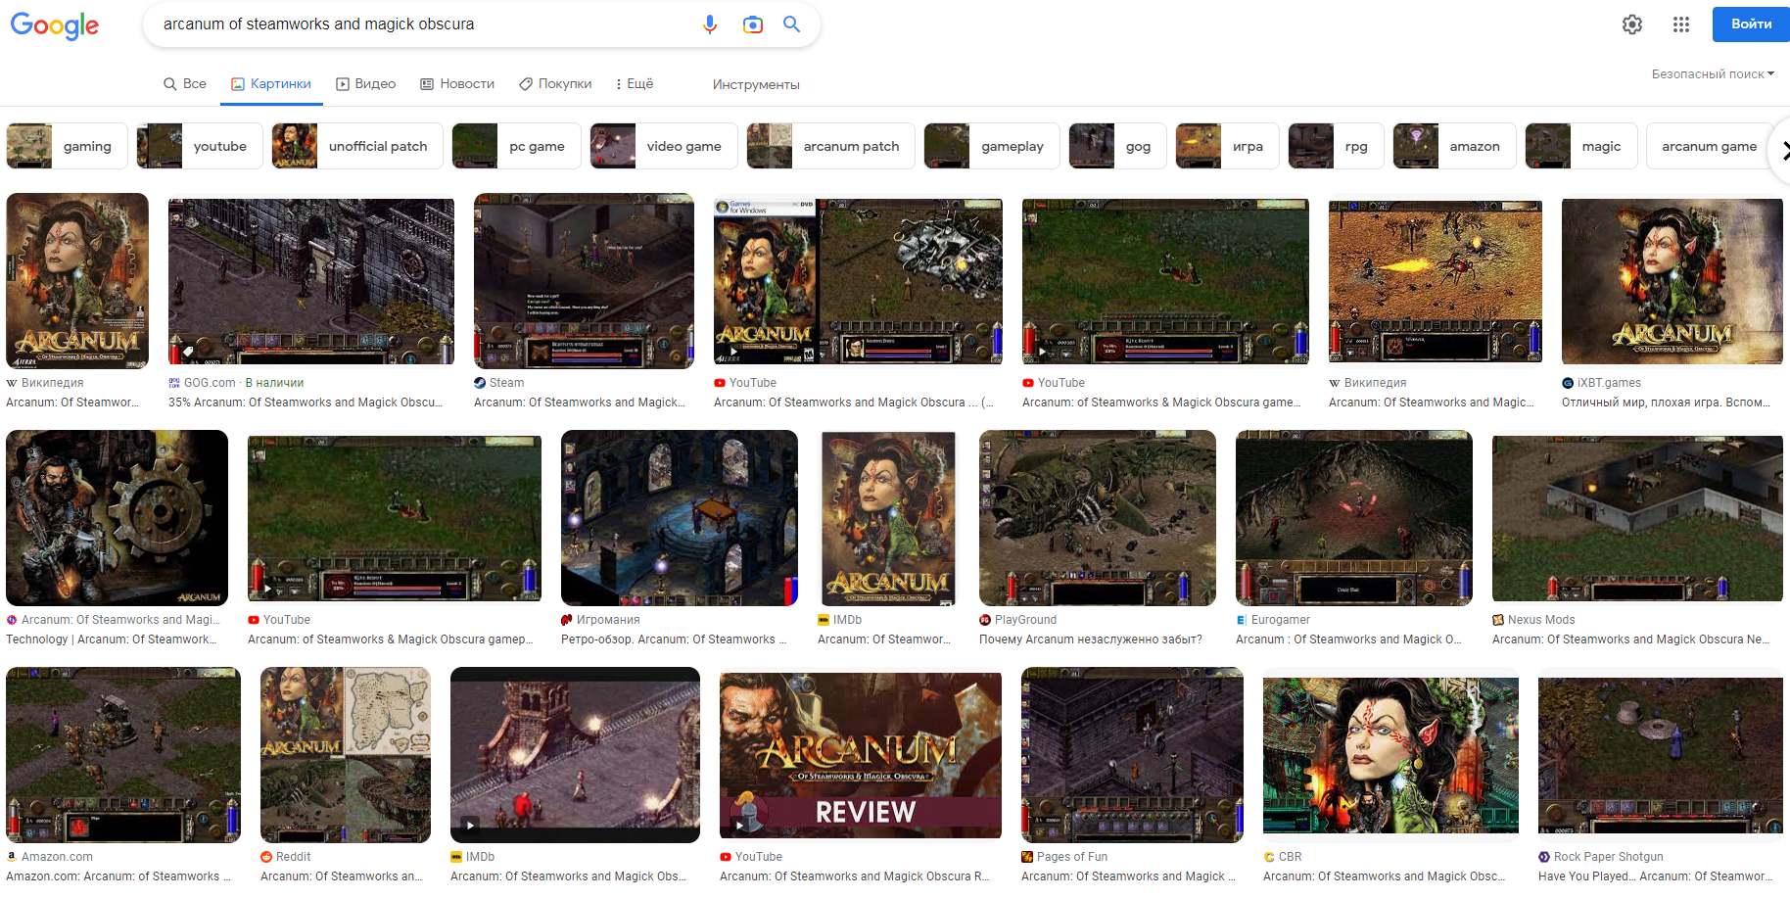The height and width of the screenshot is (899, 1790).
Task: Choose the amazon filter chip
Action: [1454, 146]
